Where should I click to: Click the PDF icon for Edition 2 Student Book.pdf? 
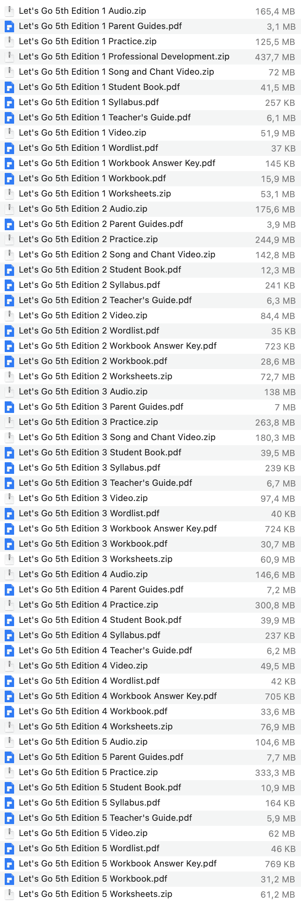pyautogui.click(x=9, y=270)
